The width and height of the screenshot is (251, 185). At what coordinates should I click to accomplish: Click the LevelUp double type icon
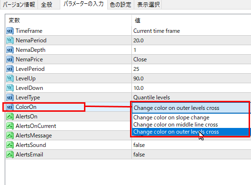tap(10, 78)
